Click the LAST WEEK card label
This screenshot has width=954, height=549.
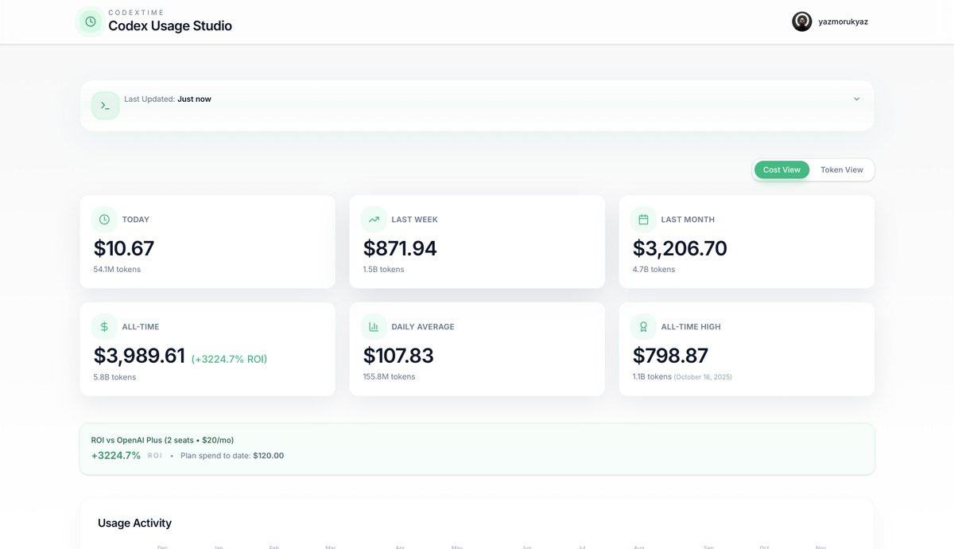[x=414, y=220]
